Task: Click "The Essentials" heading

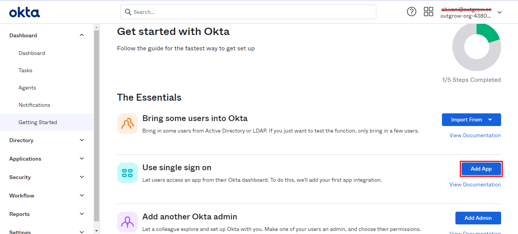Action: click(x=149, y=98)
